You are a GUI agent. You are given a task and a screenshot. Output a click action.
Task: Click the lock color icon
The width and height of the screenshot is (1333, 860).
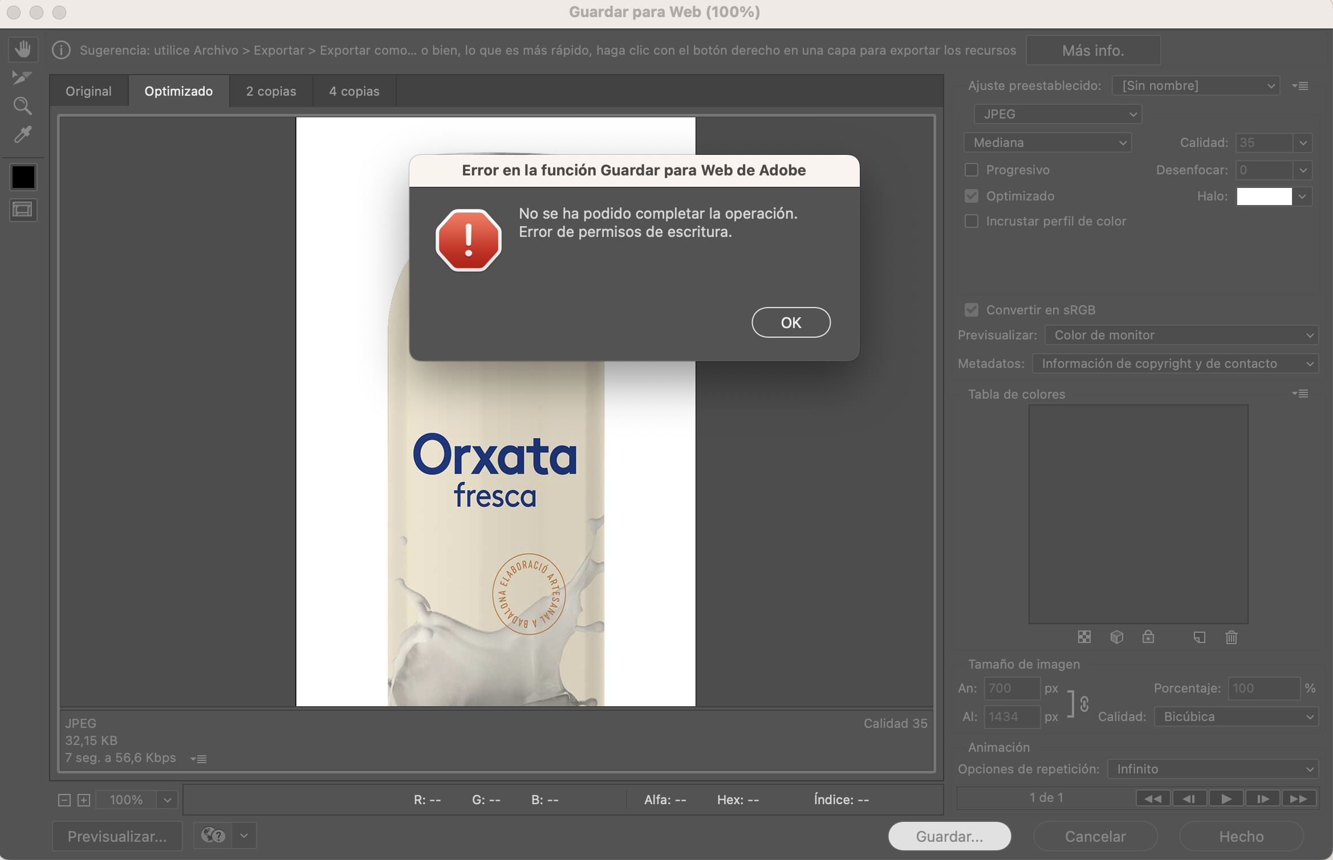[x=1148, y=637]
